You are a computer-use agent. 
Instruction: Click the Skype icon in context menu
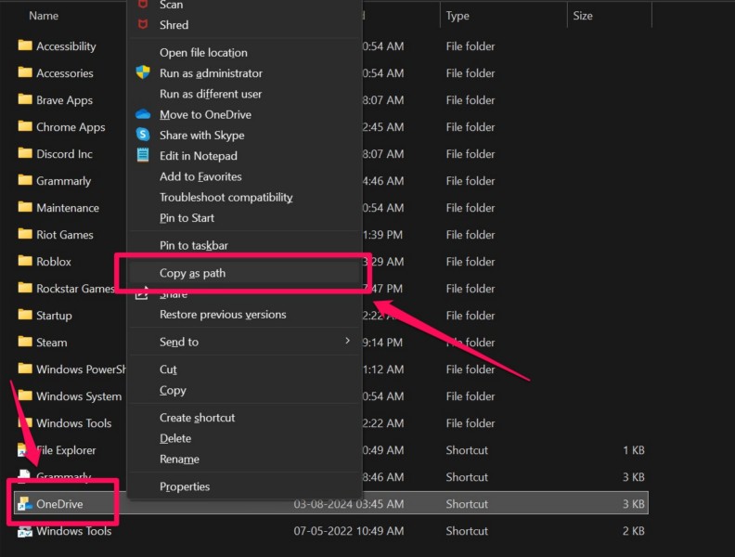[x=143, y=136]
